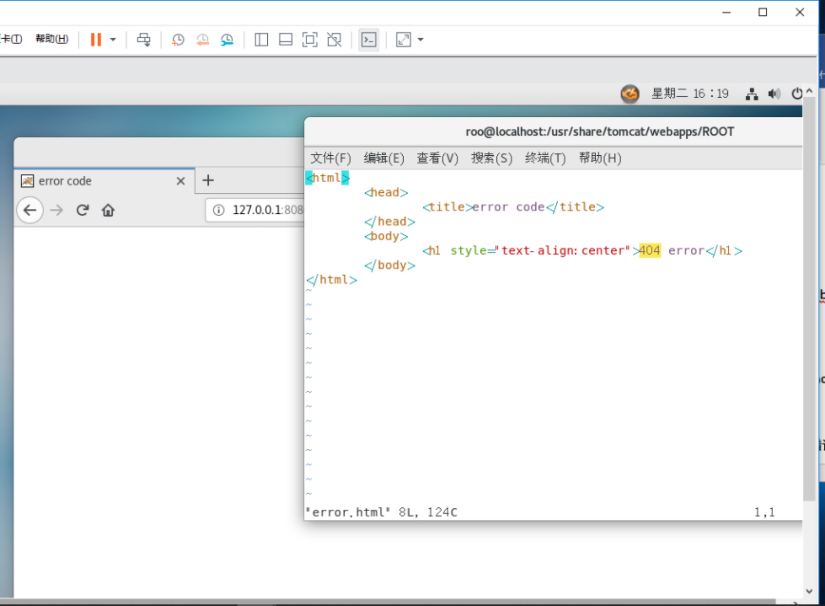The height and width of the screenshot is (606, 825).
Task: Open terminal 终端(T) menu
Action: click(545, 158)
